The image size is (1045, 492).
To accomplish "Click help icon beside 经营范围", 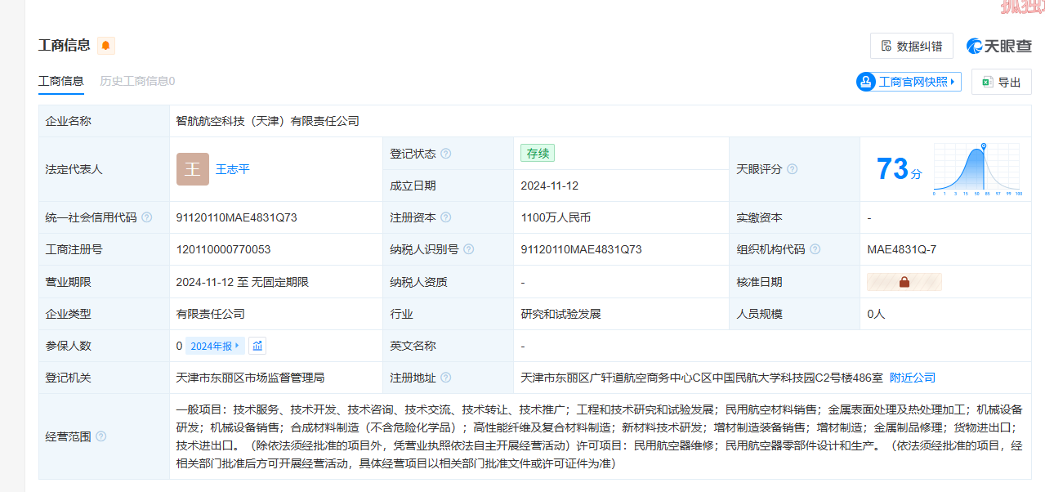I will click(x=101, y=436).
